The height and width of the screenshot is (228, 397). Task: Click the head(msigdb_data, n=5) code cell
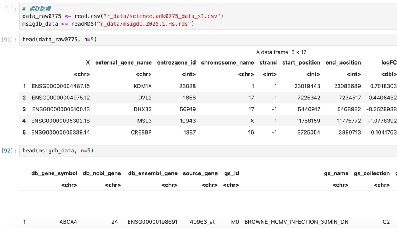pos(208,151)
